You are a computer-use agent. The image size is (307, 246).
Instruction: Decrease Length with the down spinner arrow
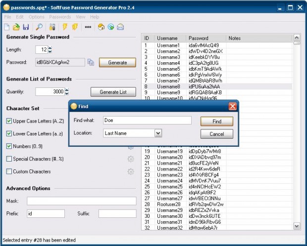point(50,51)
